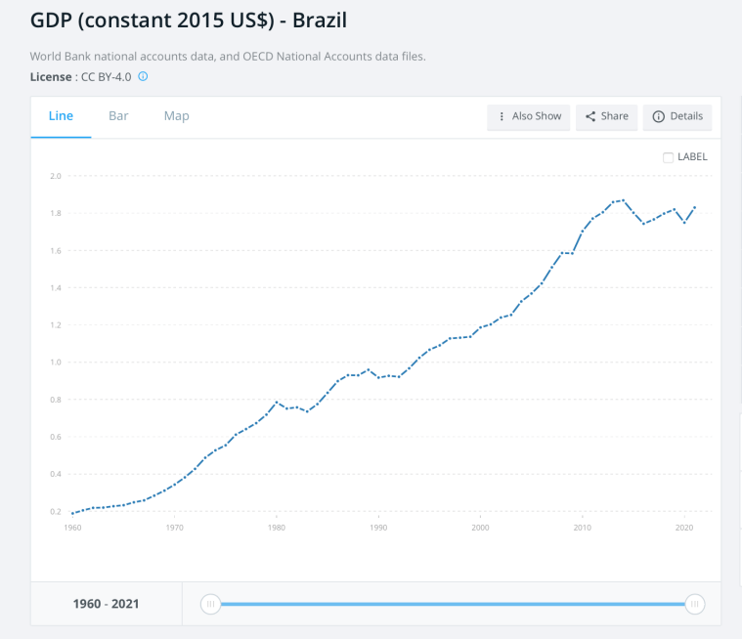Click the Share button text
742x639 pixels.
coord(615,116)
